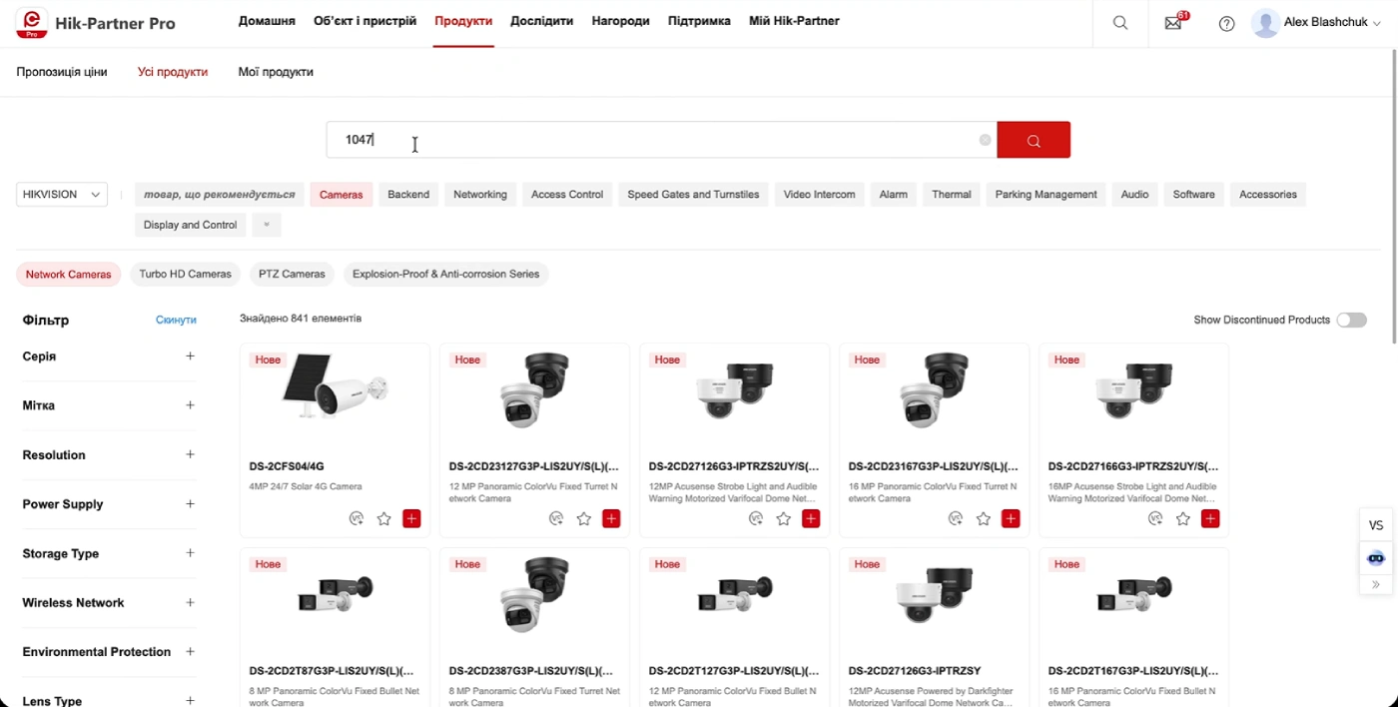Select the PTZ Cameras category chip

(x=292, y=274)
